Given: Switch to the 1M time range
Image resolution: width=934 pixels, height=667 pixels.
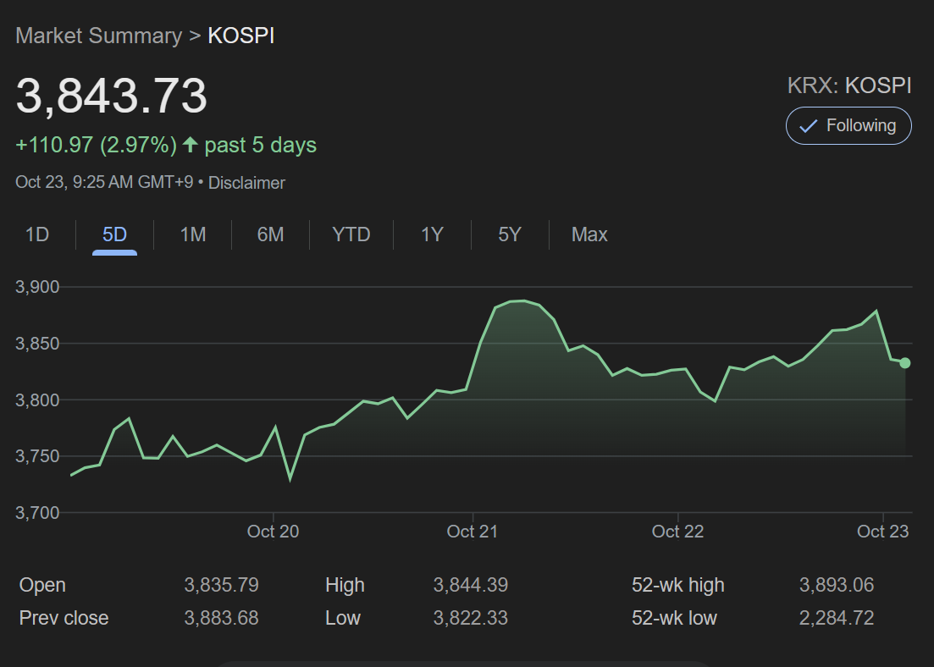Looking at the screenshot, I should 192,234.
